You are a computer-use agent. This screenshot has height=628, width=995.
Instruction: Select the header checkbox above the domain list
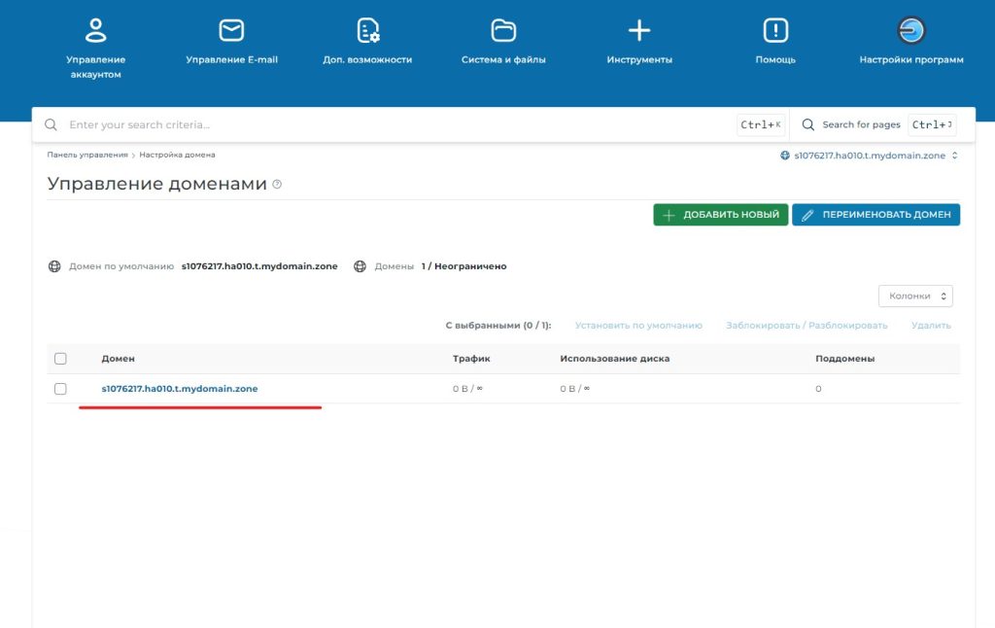coord(60,358)
